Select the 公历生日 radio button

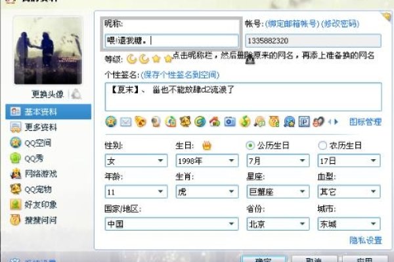tap(250, 145)
